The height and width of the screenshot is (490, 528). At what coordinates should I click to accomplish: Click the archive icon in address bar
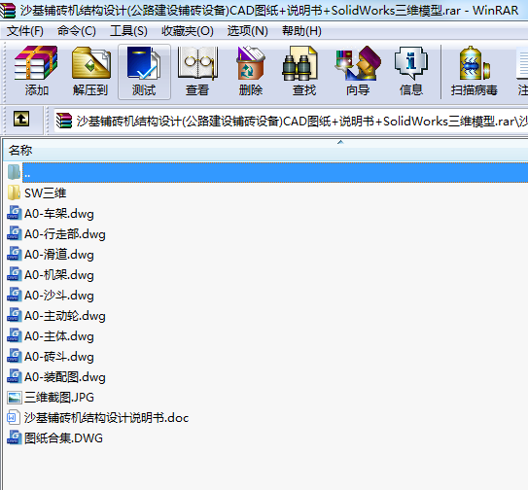64,121
